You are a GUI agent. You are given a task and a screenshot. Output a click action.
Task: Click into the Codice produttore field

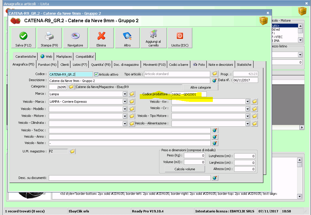click(189, 94)
